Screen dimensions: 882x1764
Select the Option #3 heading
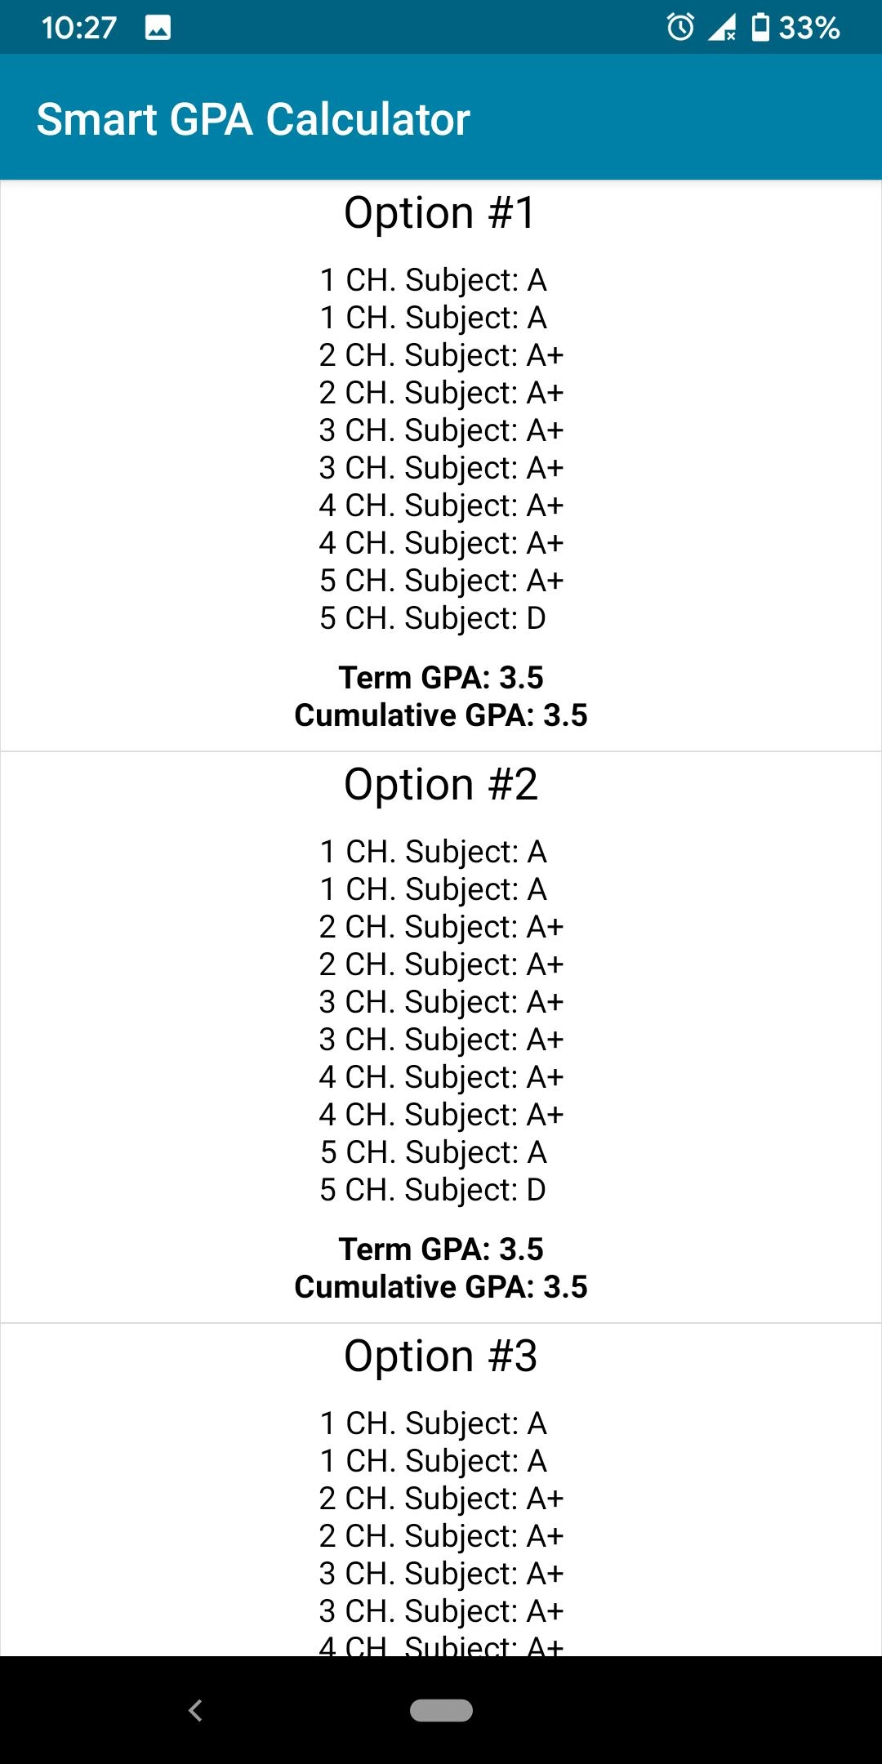click(x=440, y=1356)
